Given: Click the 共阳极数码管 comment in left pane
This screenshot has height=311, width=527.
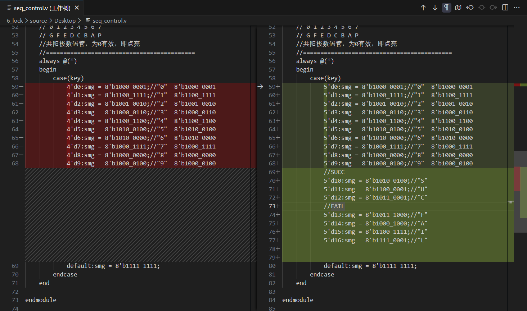Looking at the screenshot, I should (90, 44).
